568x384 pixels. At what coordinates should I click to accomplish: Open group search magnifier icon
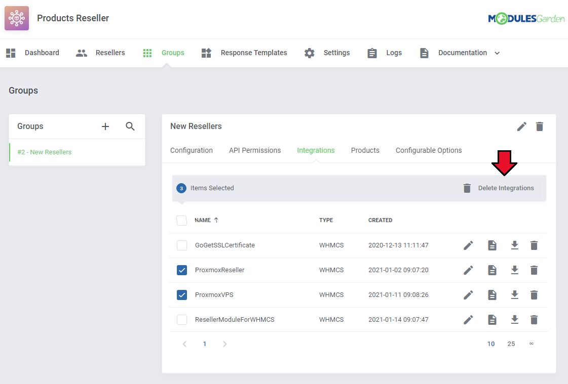(x=130, y=126)
